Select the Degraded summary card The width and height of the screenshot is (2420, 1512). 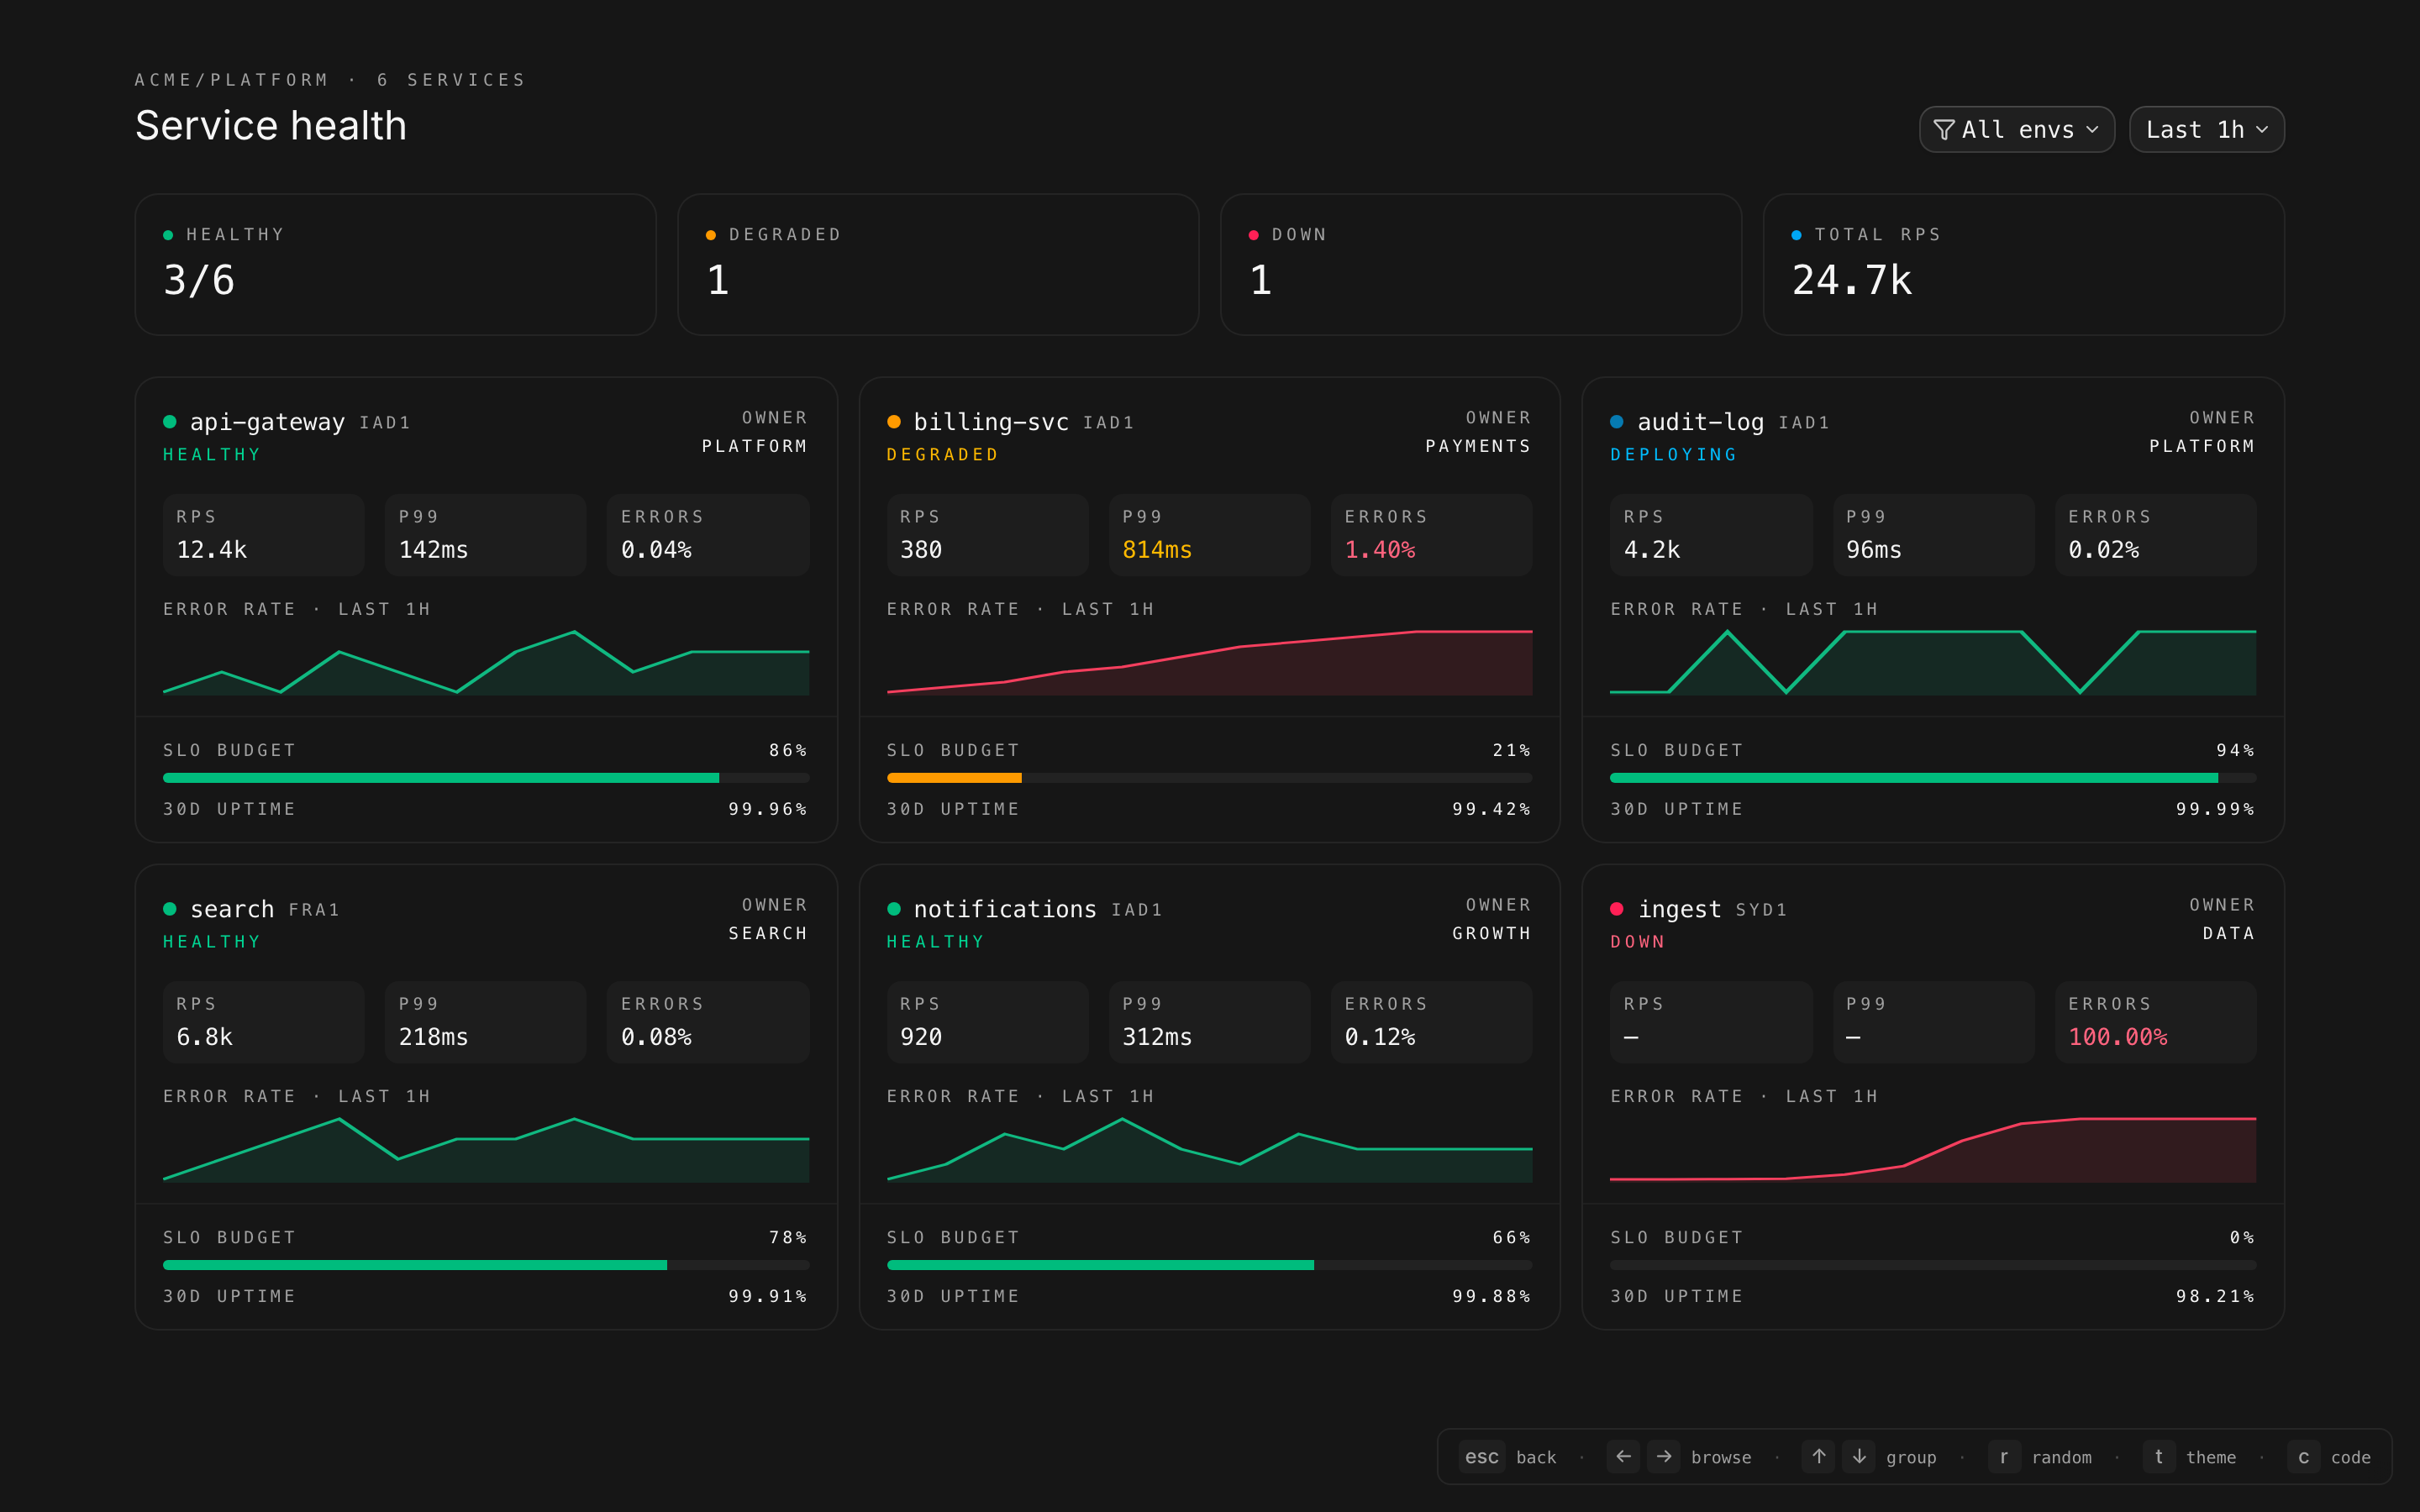click(937, 264)
